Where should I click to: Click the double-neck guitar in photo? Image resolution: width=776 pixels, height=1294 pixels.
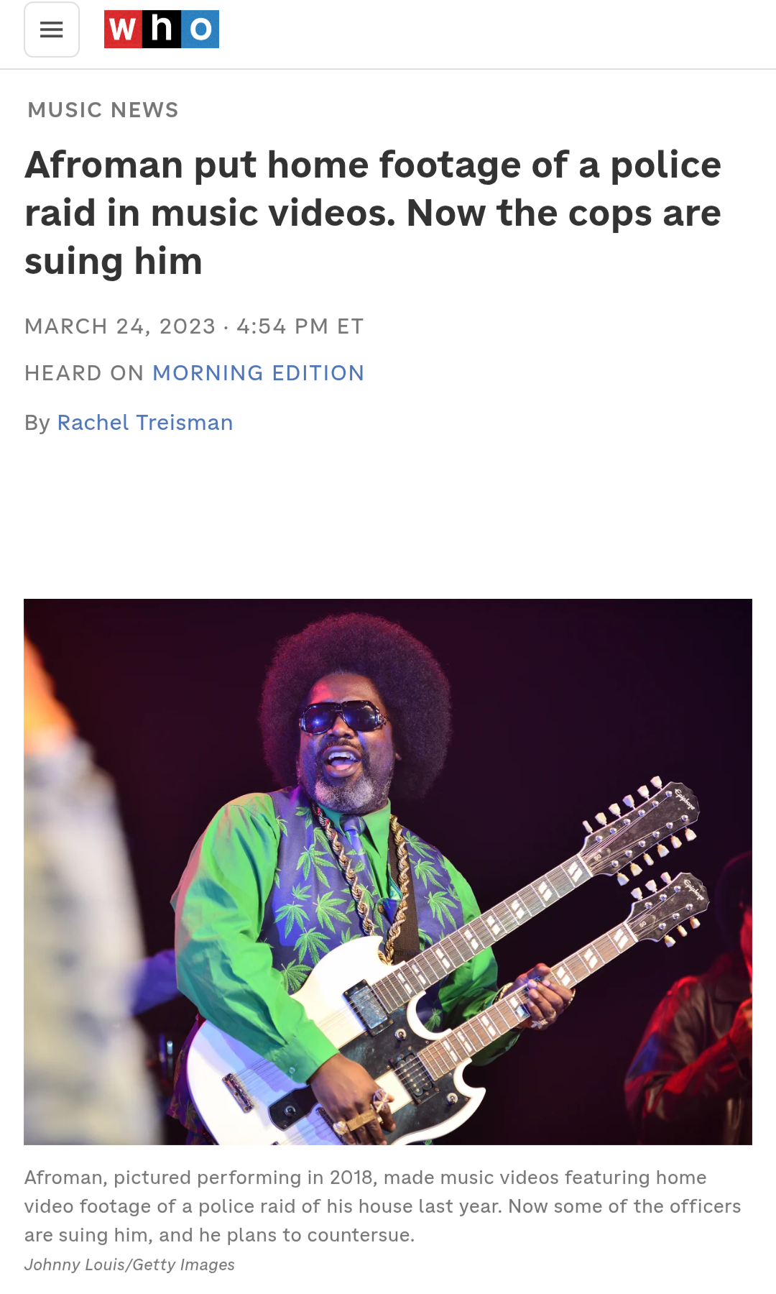pyautogui.click(x=445, y=963)
